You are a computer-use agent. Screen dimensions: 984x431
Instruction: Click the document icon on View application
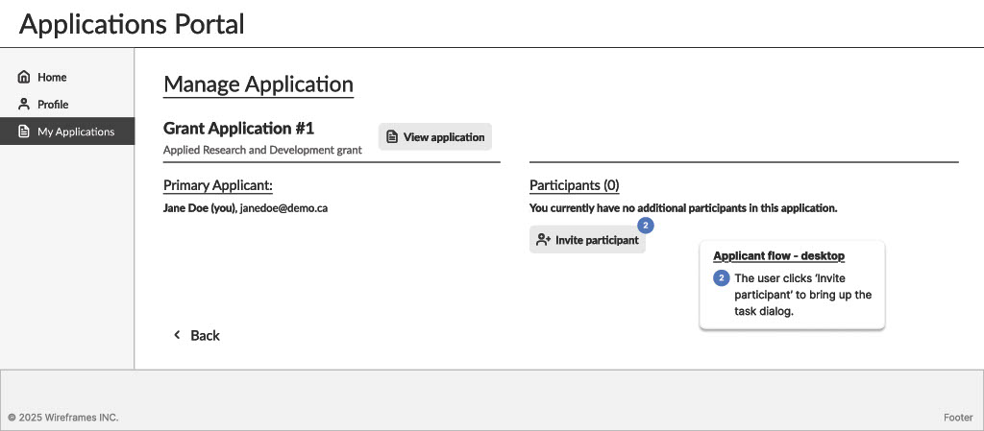(392, 137)
